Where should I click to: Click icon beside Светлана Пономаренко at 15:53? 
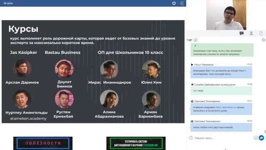tap(192, 121)
